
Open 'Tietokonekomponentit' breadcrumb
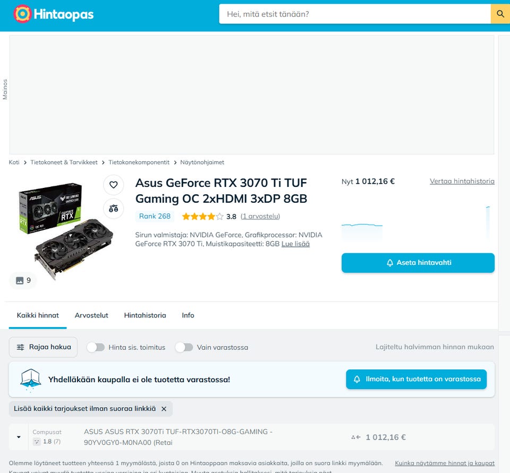pos(139,162)
